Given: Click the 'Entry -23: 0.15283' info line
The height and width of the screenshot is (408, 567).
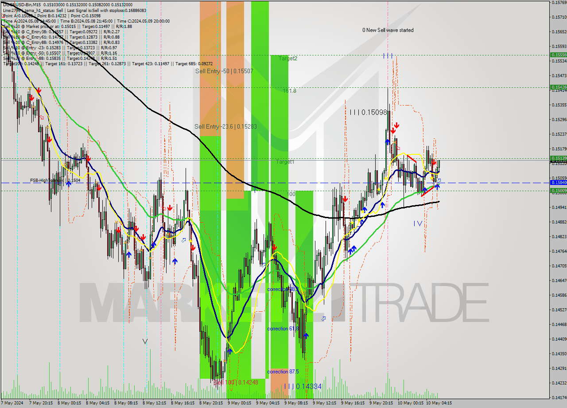Looking at the screenshot, I should pyautogui.click(x=60, y=48).
